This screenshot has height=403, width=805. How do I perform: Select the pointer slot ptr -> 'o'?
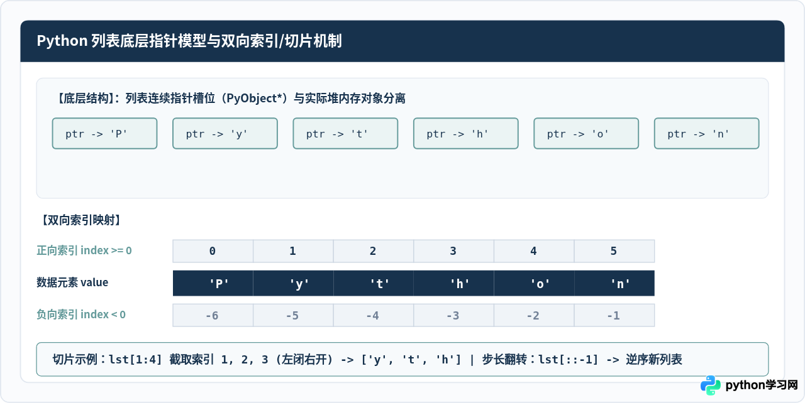(x=586, y=134)
